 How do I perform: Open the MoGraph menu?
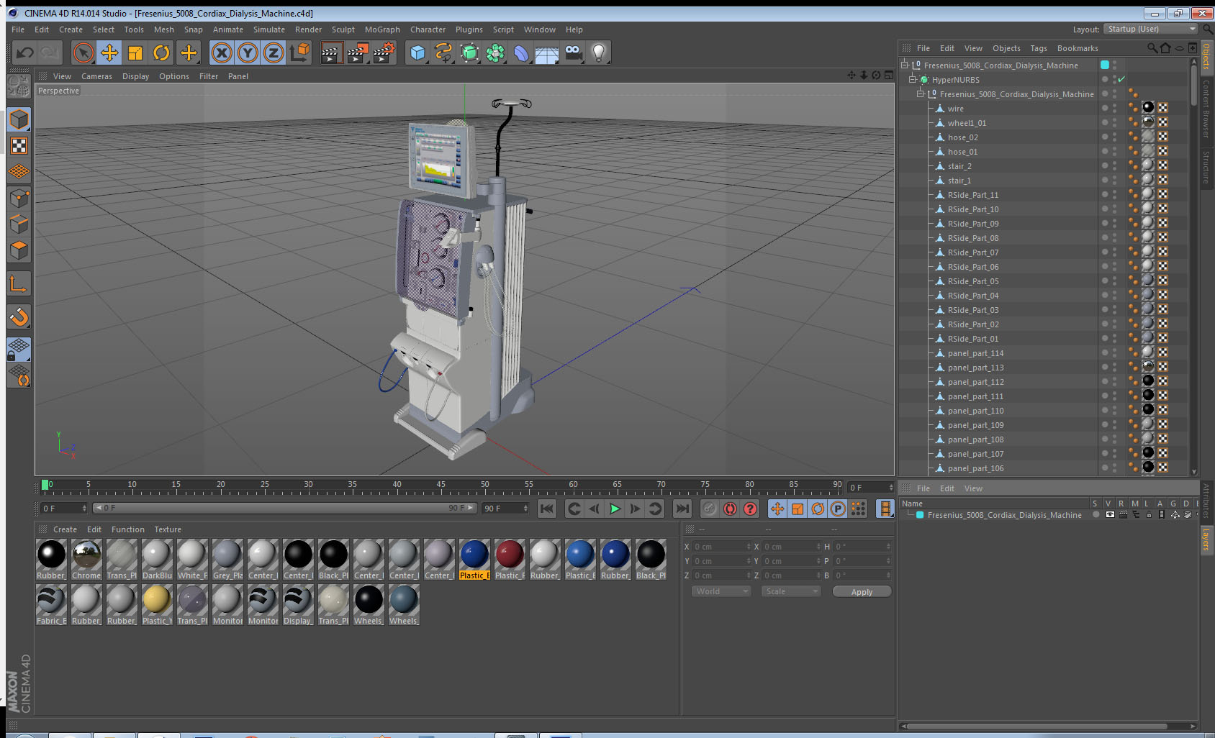pos(382,29)
